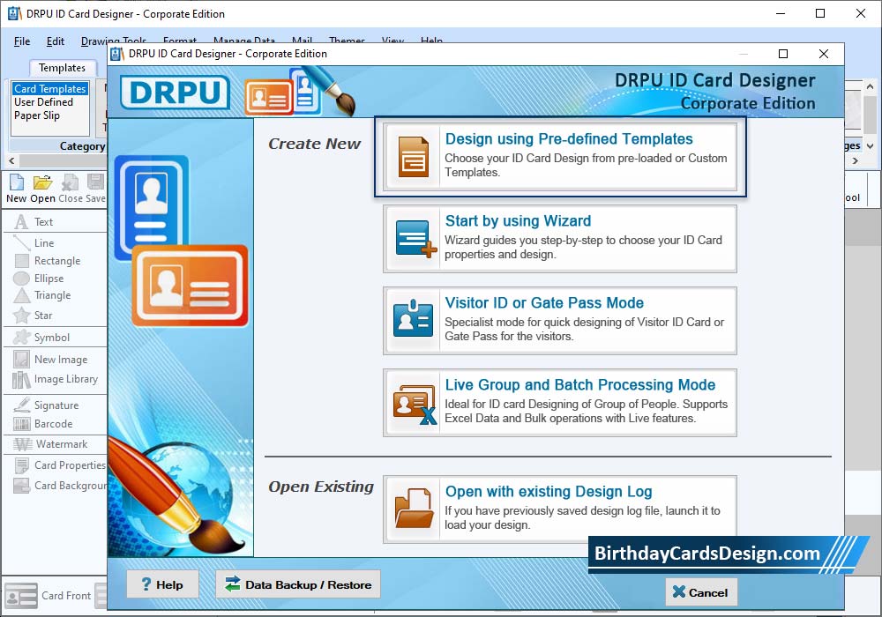This screenshot has height=617, width=882.
Task: Launch Start by using Wizard option
Action: pyautogui.click(x=560, y=238)
